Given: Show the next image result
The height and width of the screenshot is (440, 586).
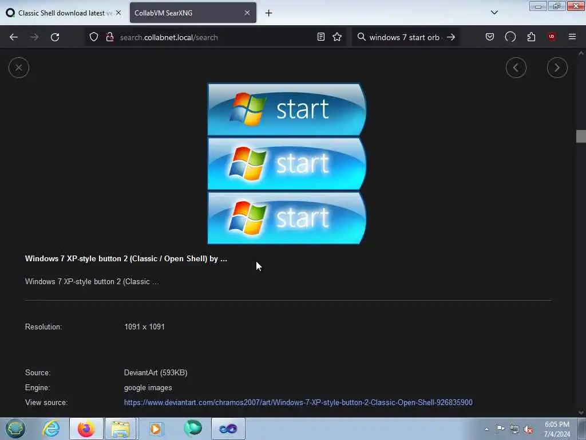Looking at the screenshot, I should (557, 68).
